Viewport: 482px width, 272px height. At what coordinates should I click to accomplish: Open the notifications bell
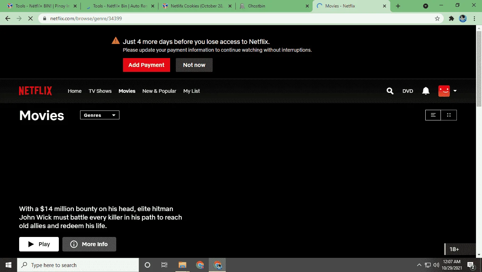click(x=426, y=91)
